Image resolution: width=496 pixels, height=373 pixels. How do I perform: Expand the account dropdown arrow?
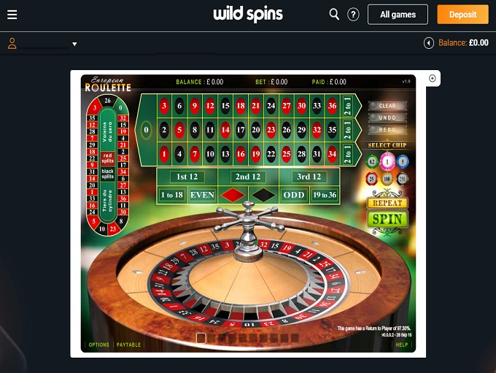[x=74, y=44]
